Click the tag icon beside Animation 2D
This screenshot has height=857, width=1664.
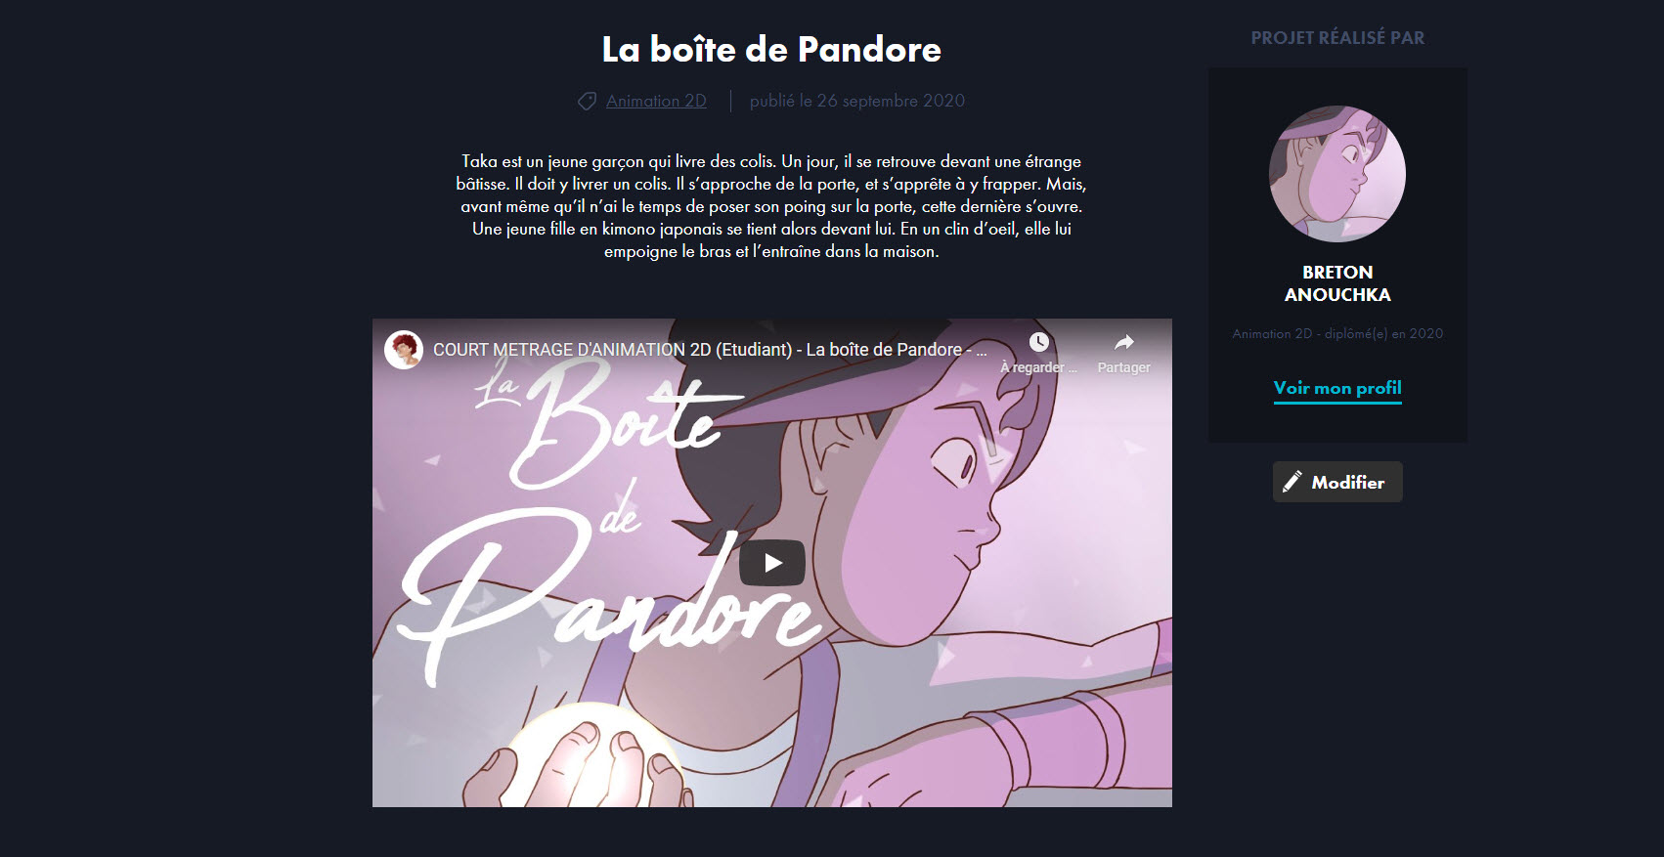pyautogui.click(x=587, y=101)
